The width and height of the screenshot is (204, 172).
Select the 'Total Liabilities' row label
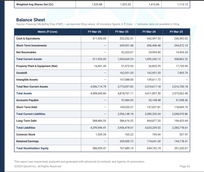pyautogui.click(x=26, y=128)
